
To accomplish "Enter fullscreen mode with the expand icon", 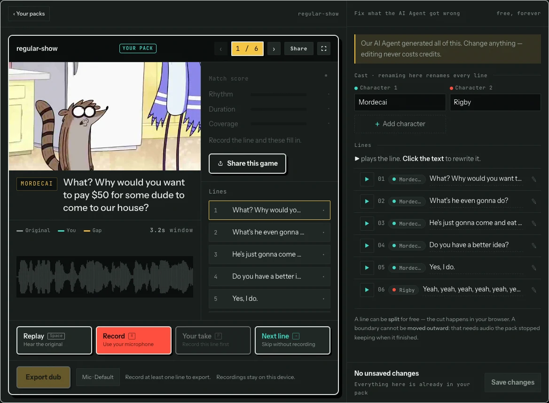I will tap(324, 49).
